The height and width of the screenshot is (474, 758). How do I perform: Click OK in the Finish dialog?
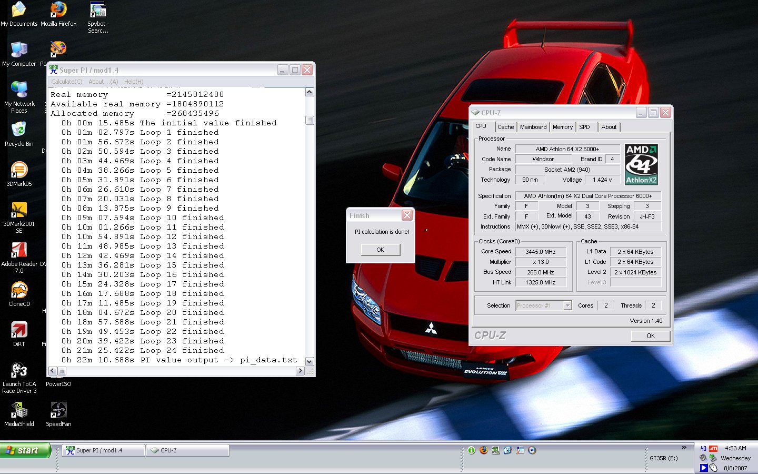coord(380,250)
